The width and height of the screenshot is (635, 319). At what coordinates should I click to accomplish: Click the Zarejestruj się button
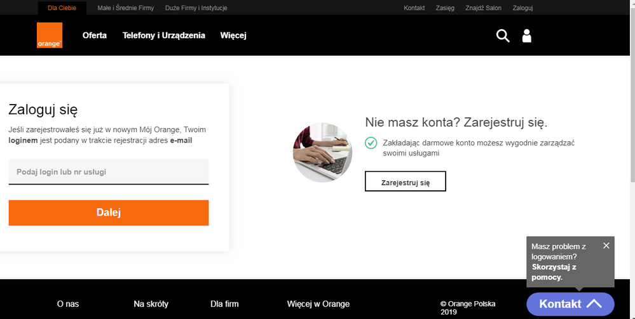(x=406, y=181)
